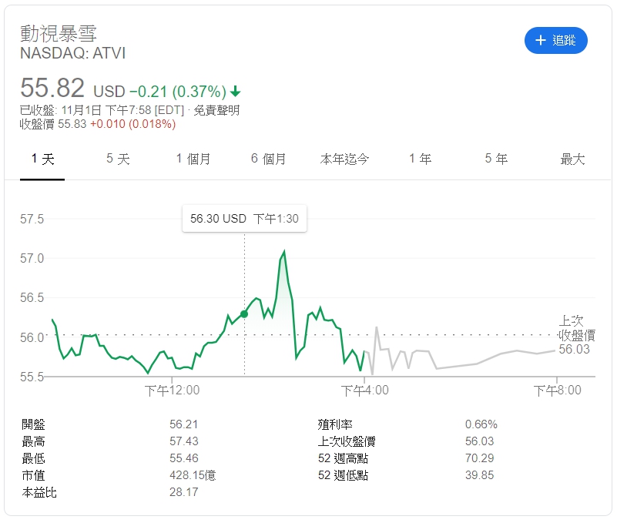The width and height of the screenshot is (617, 523).
Task: Click the 52 週高點 row label
Action: pyautogui.click(x=343, y=458)
